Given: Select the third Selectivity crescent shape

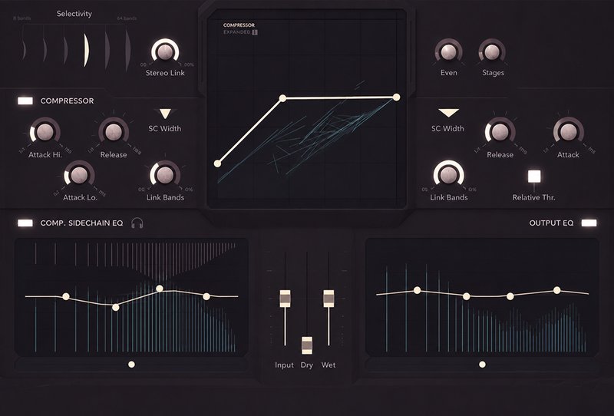Looking at the screenshot, I should pyautogui.click(x=66, y=50).
